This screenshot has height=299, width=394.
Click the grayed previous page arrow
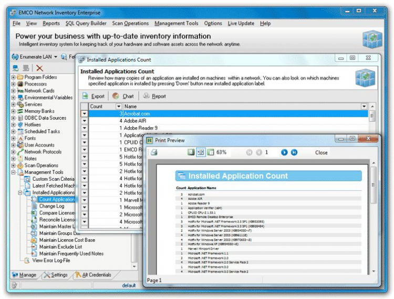coord(259,152)
